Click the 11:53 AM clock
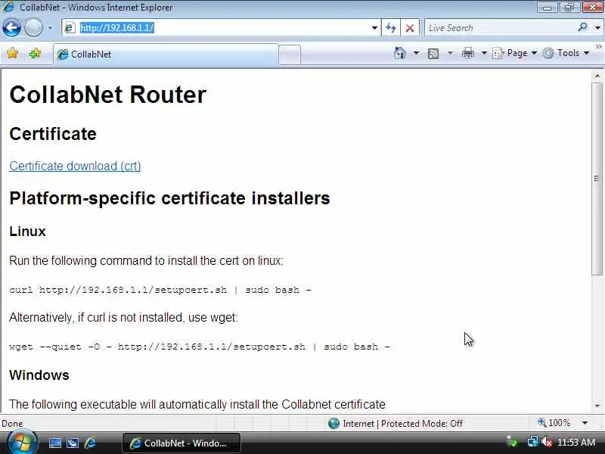Screen dimensions: 605x454 [576, 443]
